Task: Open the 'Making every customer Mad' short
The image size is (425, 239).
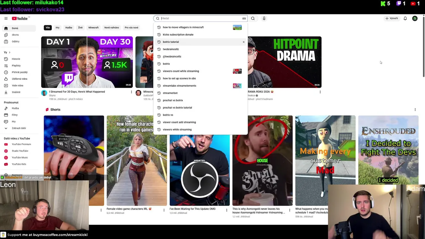Action: (x=325, y=161)
